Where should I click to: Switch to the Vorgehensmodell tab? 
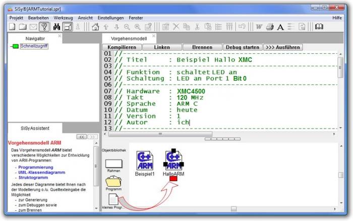click(x=129, y=38)
